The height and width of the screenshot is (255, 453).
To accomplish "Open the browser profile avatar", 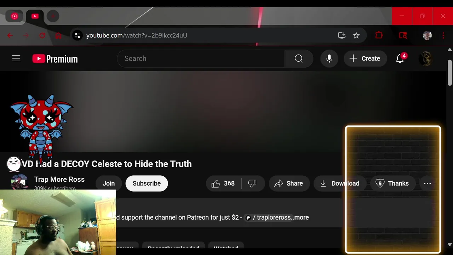I will pos(427,35).
